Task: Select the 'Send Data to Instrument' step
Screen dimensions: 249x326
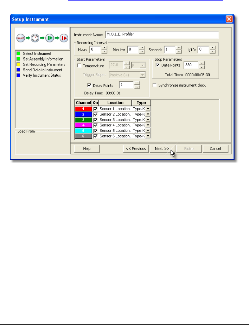Action: [43, 70]
